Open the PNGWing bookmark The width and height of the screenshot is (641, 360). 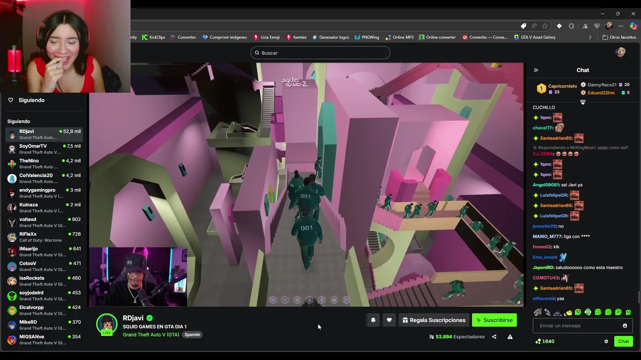tap(367, 37)
